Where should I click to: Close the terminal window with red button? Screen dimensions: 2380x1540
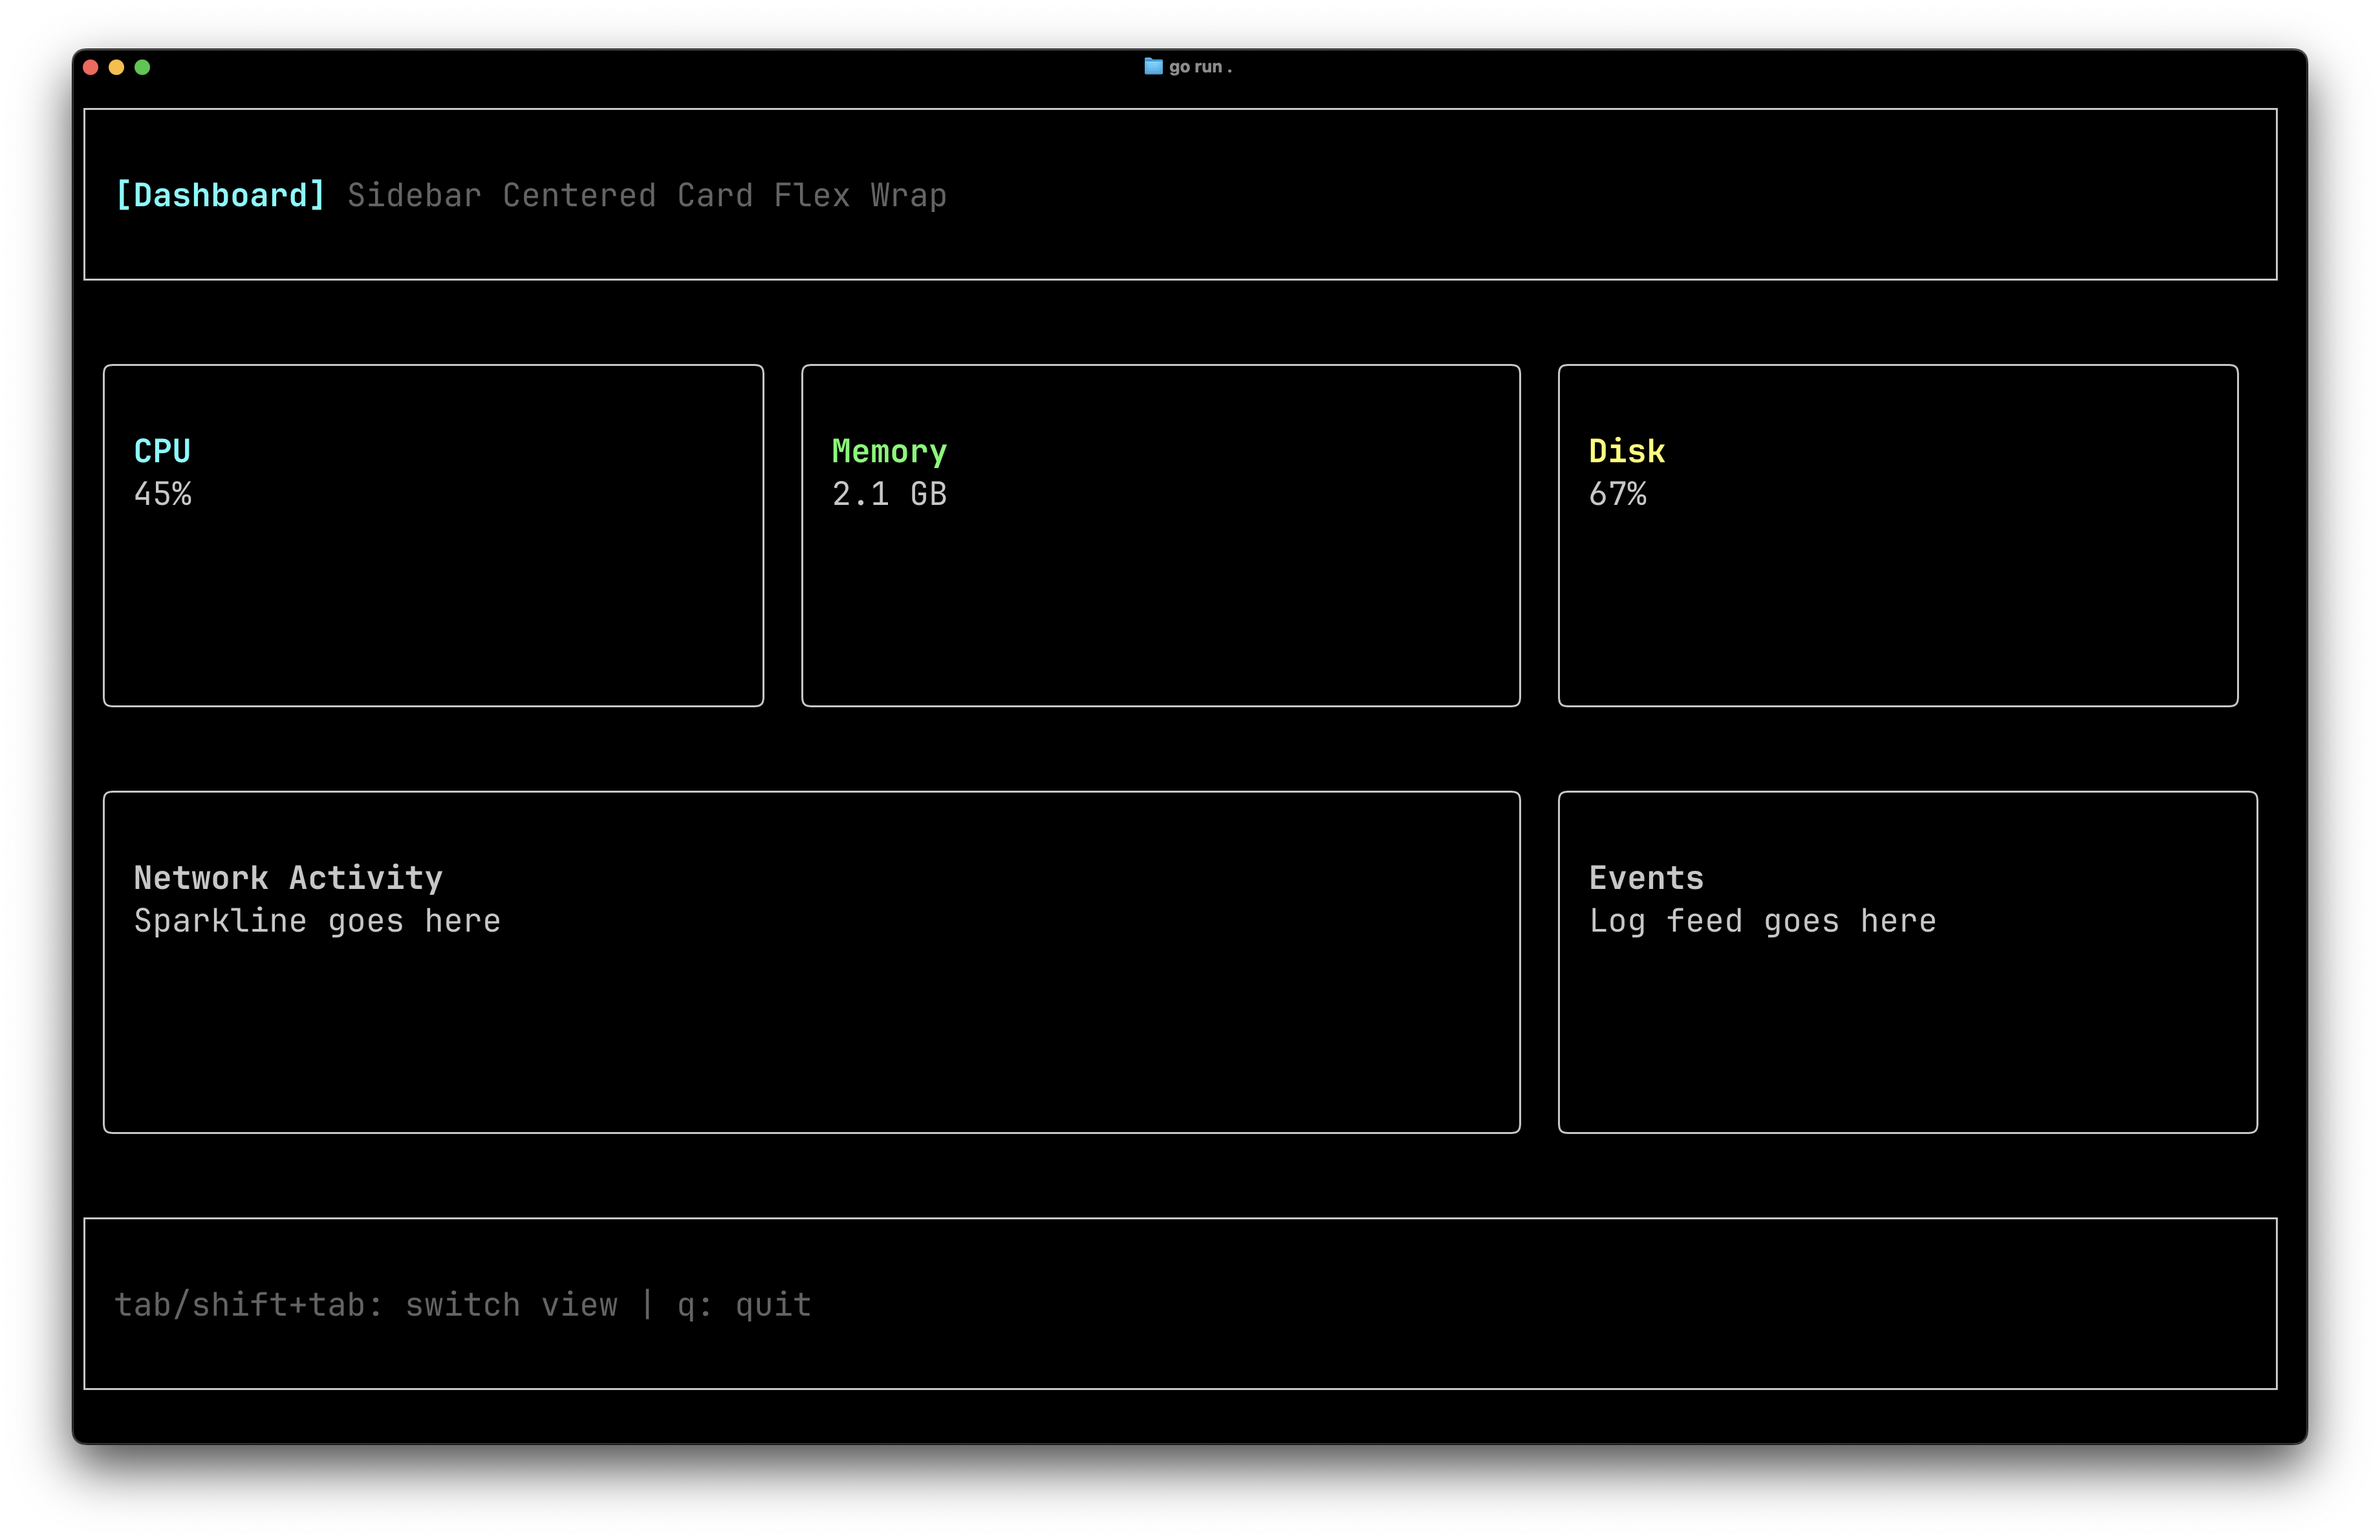click(90, 67)
